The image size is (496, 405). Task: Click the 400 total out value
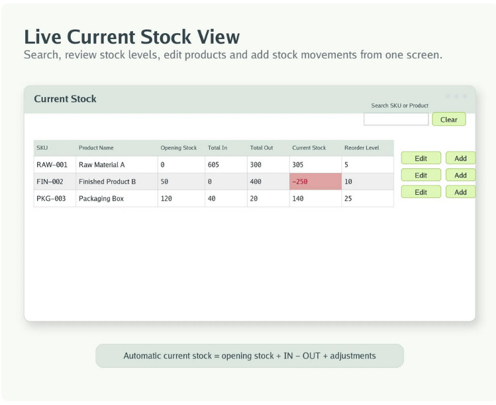tap(256, 182)
